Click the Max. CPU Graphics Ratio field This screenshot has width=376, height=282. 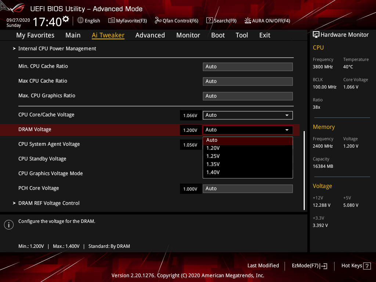pyautogui.click(x=248, y=96)
